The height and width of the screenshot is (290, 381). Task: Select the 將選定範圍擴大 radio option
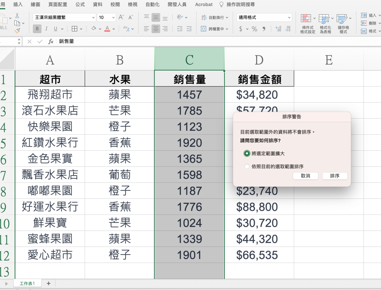[247, 153]
